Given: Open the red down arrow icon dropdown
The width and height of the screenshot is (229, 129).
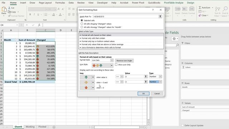Looking at the screenshot, I should click(x=93, y=87).
